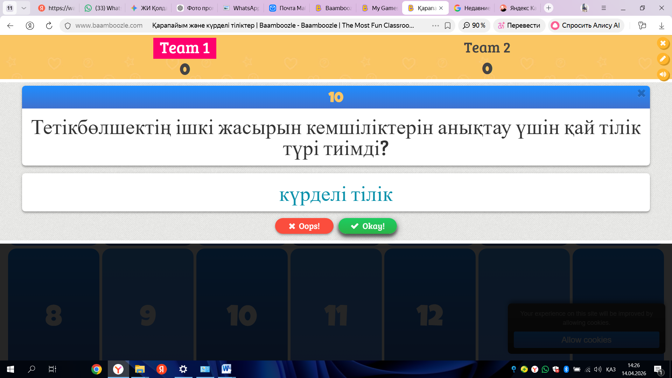
Task: Expand the tab list chevron dropdown
Action: (23, 8)
